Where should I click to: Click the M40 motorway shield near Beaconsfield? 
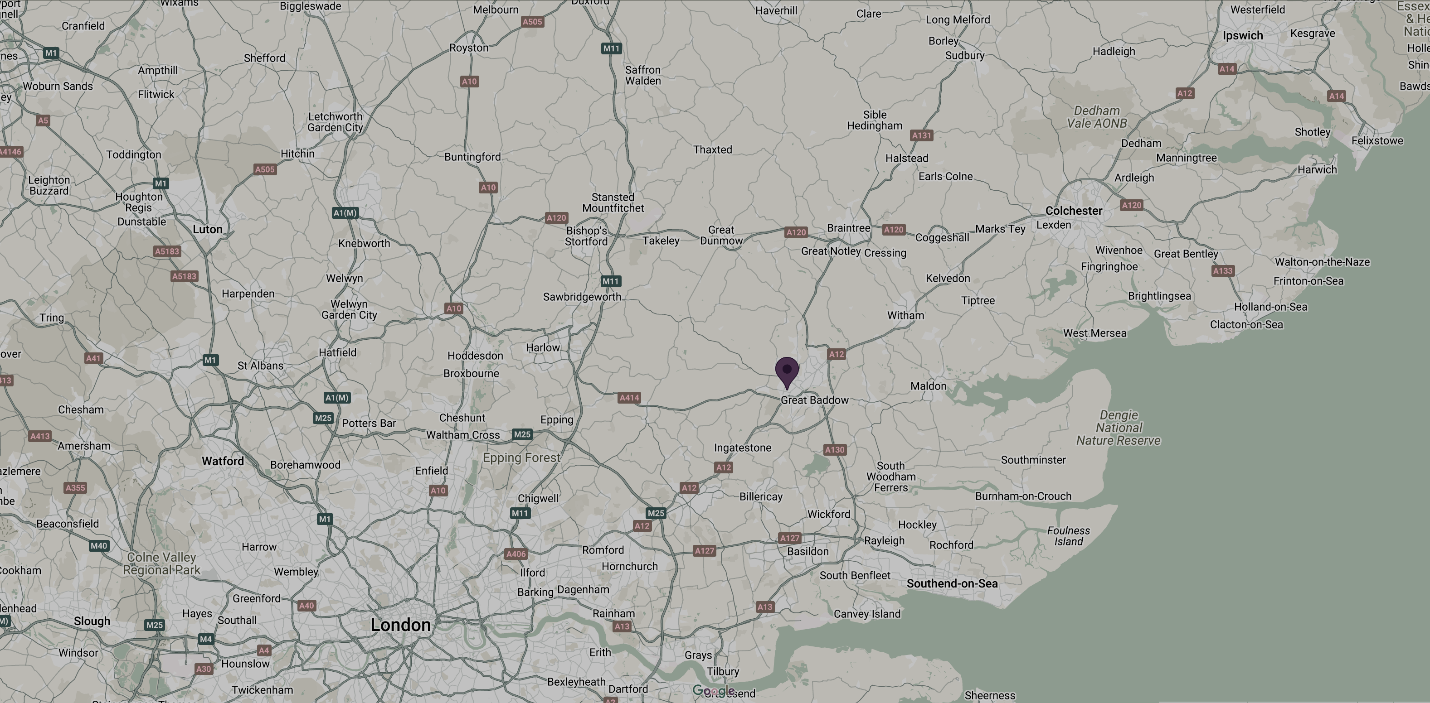[x=99, y=545]
